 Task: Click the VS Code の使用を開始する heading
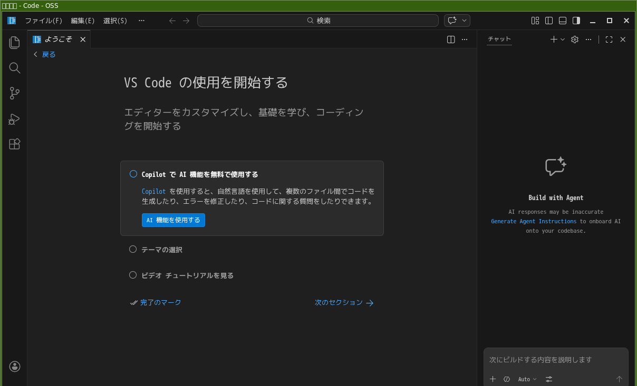coord(206,83)
